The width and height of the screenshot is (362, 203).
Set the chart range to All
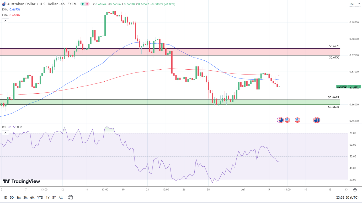61,198
